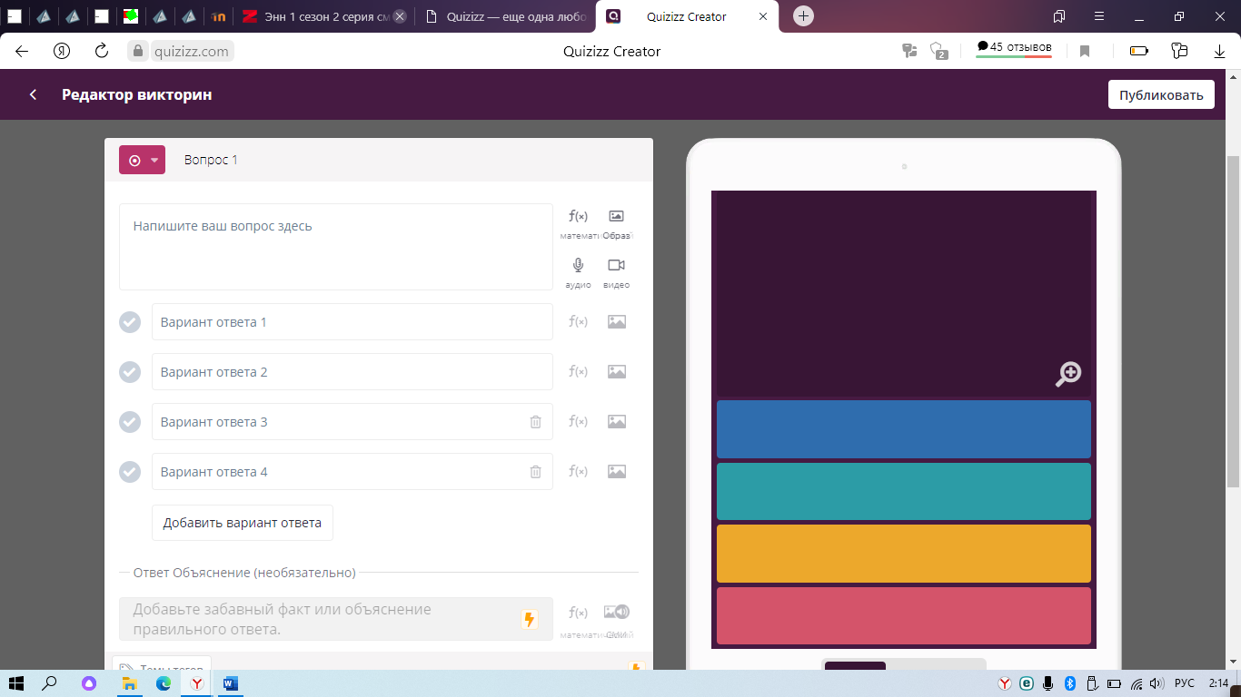Insert math formula in answer 1
The image size is (1241, 697).
[x=578, y=321]
